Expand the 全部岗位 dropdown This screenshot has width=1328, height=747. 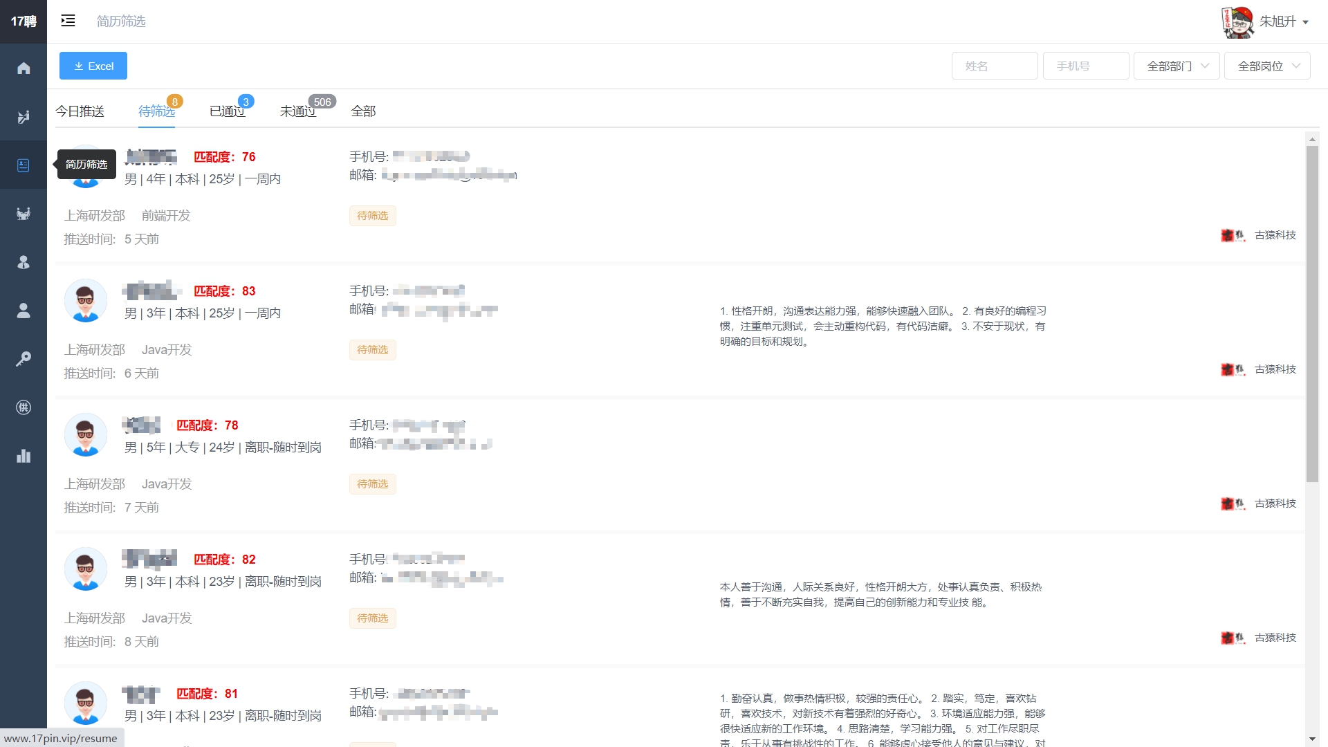tap(1266, 66)
